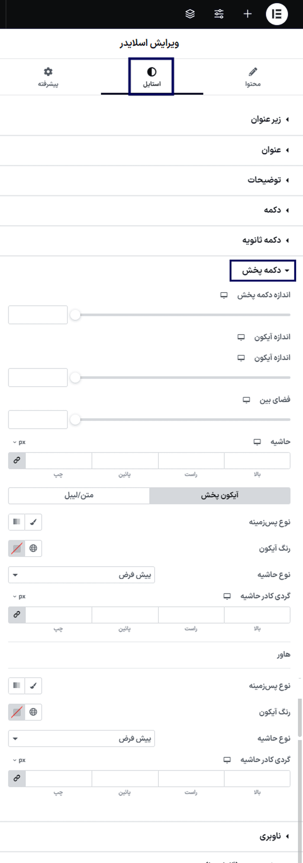Click the اندازه دکمه پخش slider handle
303x863 pixels.
click(x=76, y=315)
